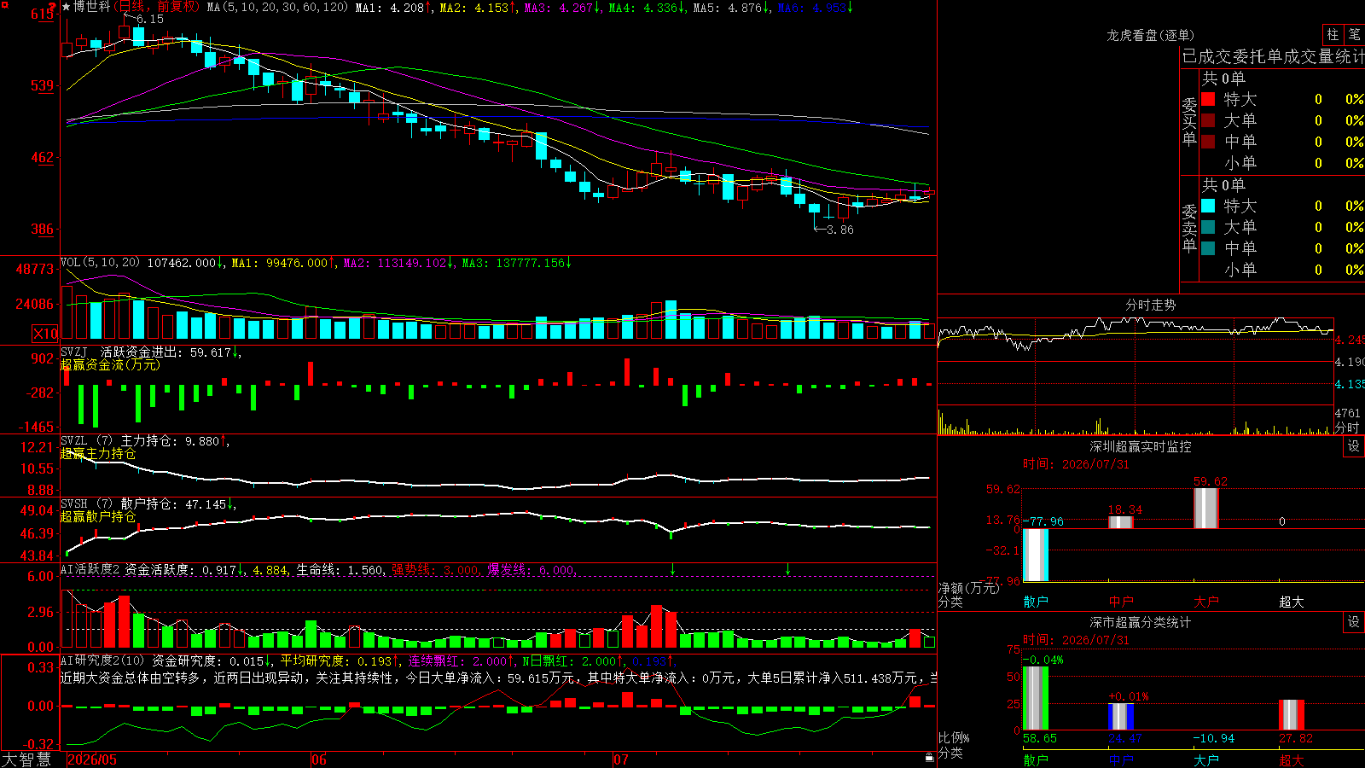Click the stock name 博世科
The image size is (1365, 768).
[92, 7]
